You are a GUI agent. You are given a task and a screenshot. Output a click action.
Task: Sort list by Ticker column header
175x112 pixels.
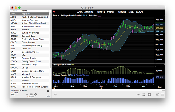(x=13, y=11)
